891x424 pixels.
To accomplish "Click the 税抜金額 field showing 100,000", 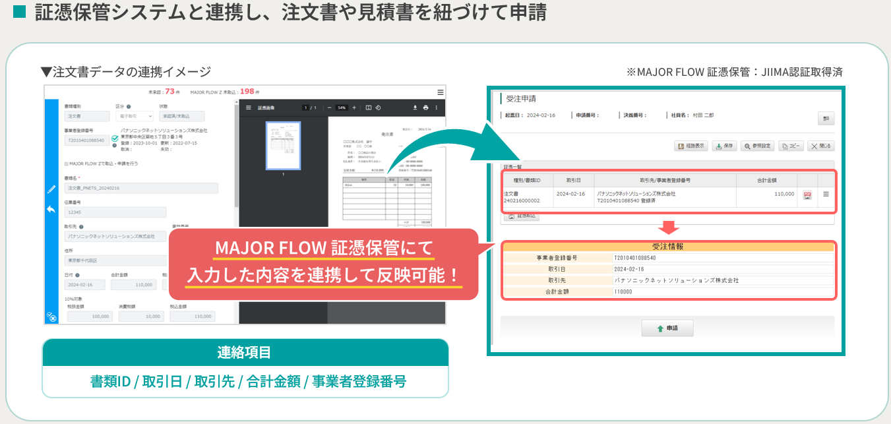I will [89, 317].
